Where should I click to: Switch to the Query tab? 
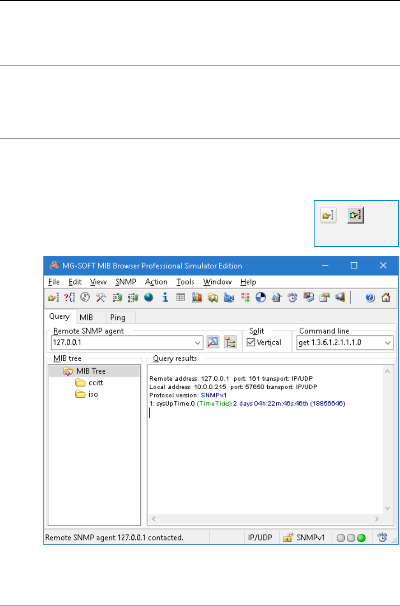60,317
